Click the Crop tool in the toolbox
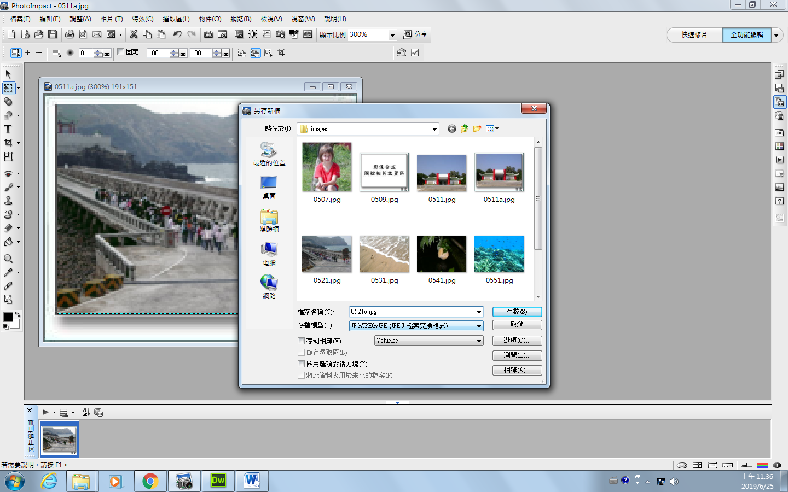The image size is (788, 492). [x=8, y=143]
